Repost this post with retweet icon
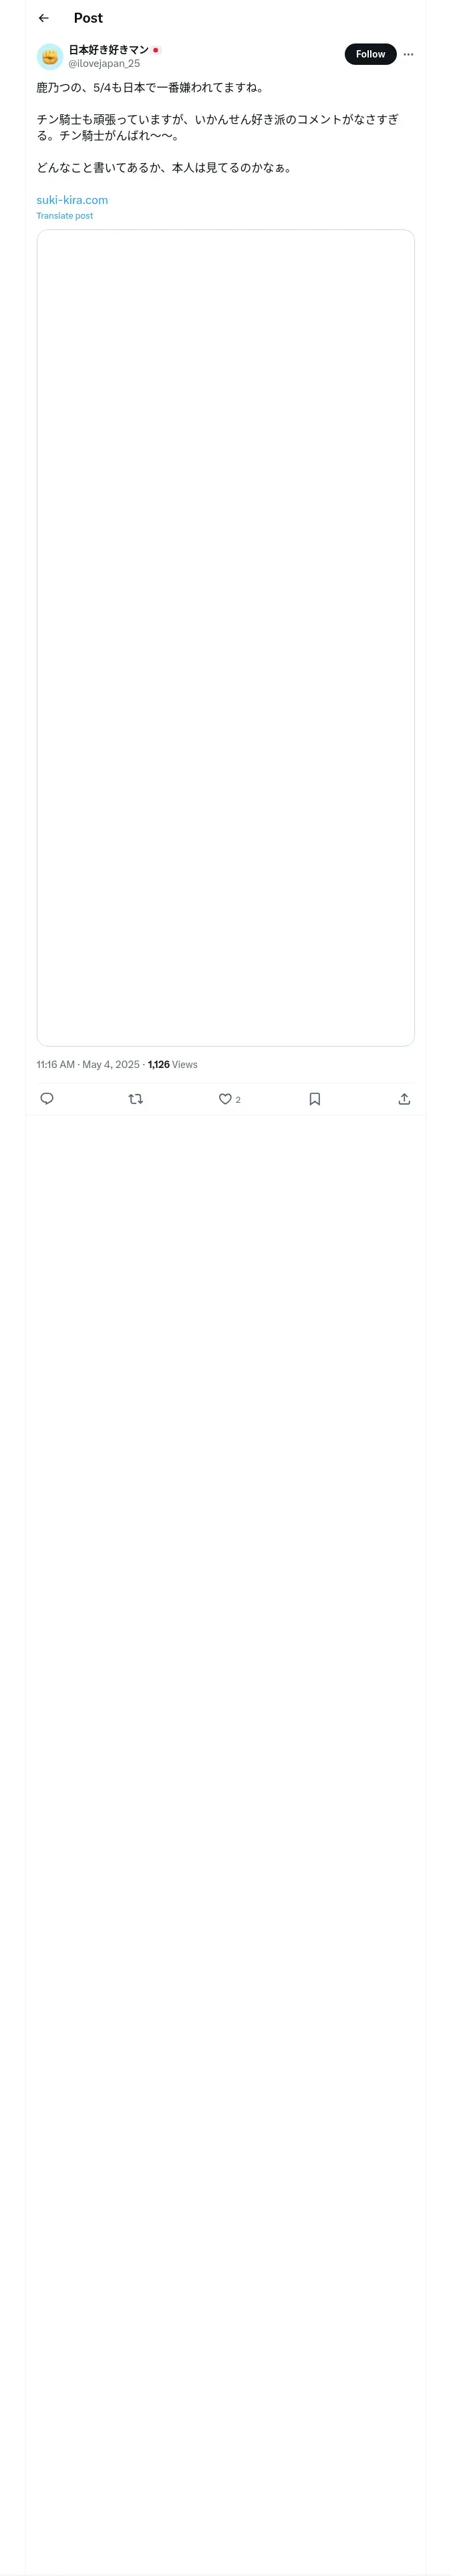Screen dimensions: 451x2576 (136, 1098)
